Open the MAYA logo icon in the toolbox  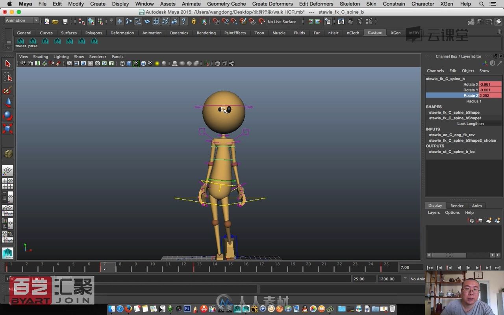(x=7, y=253)
